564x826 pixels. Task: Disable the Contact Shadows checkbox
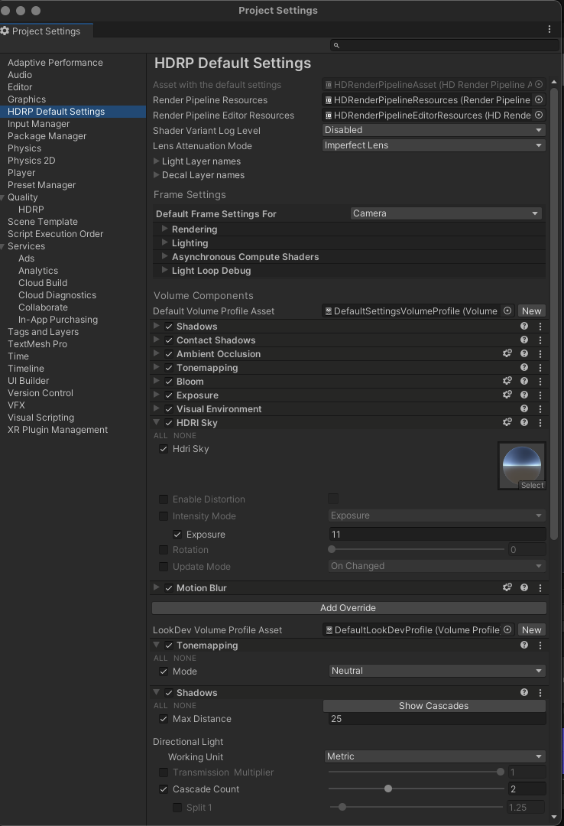pyautogui.click(x=170, y=340)
